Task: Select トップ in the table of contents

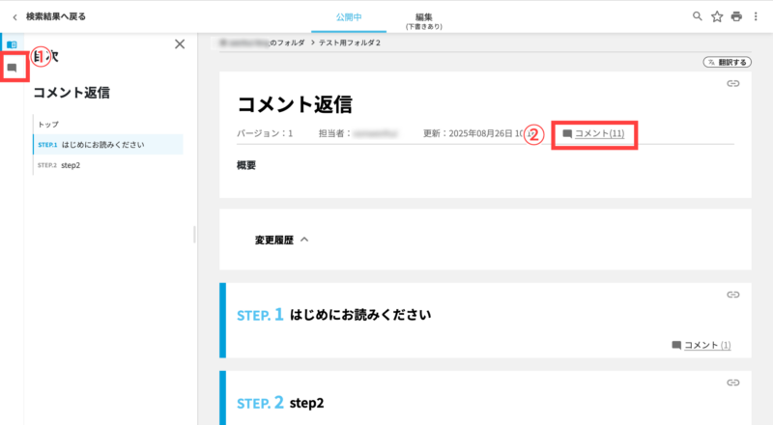Action: 48,125
